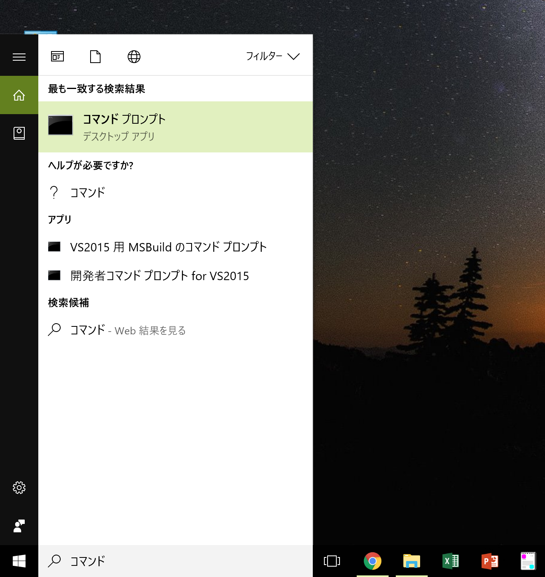Open File Explorer from the taskbar

pyautogui.click(x=411, y=561)
